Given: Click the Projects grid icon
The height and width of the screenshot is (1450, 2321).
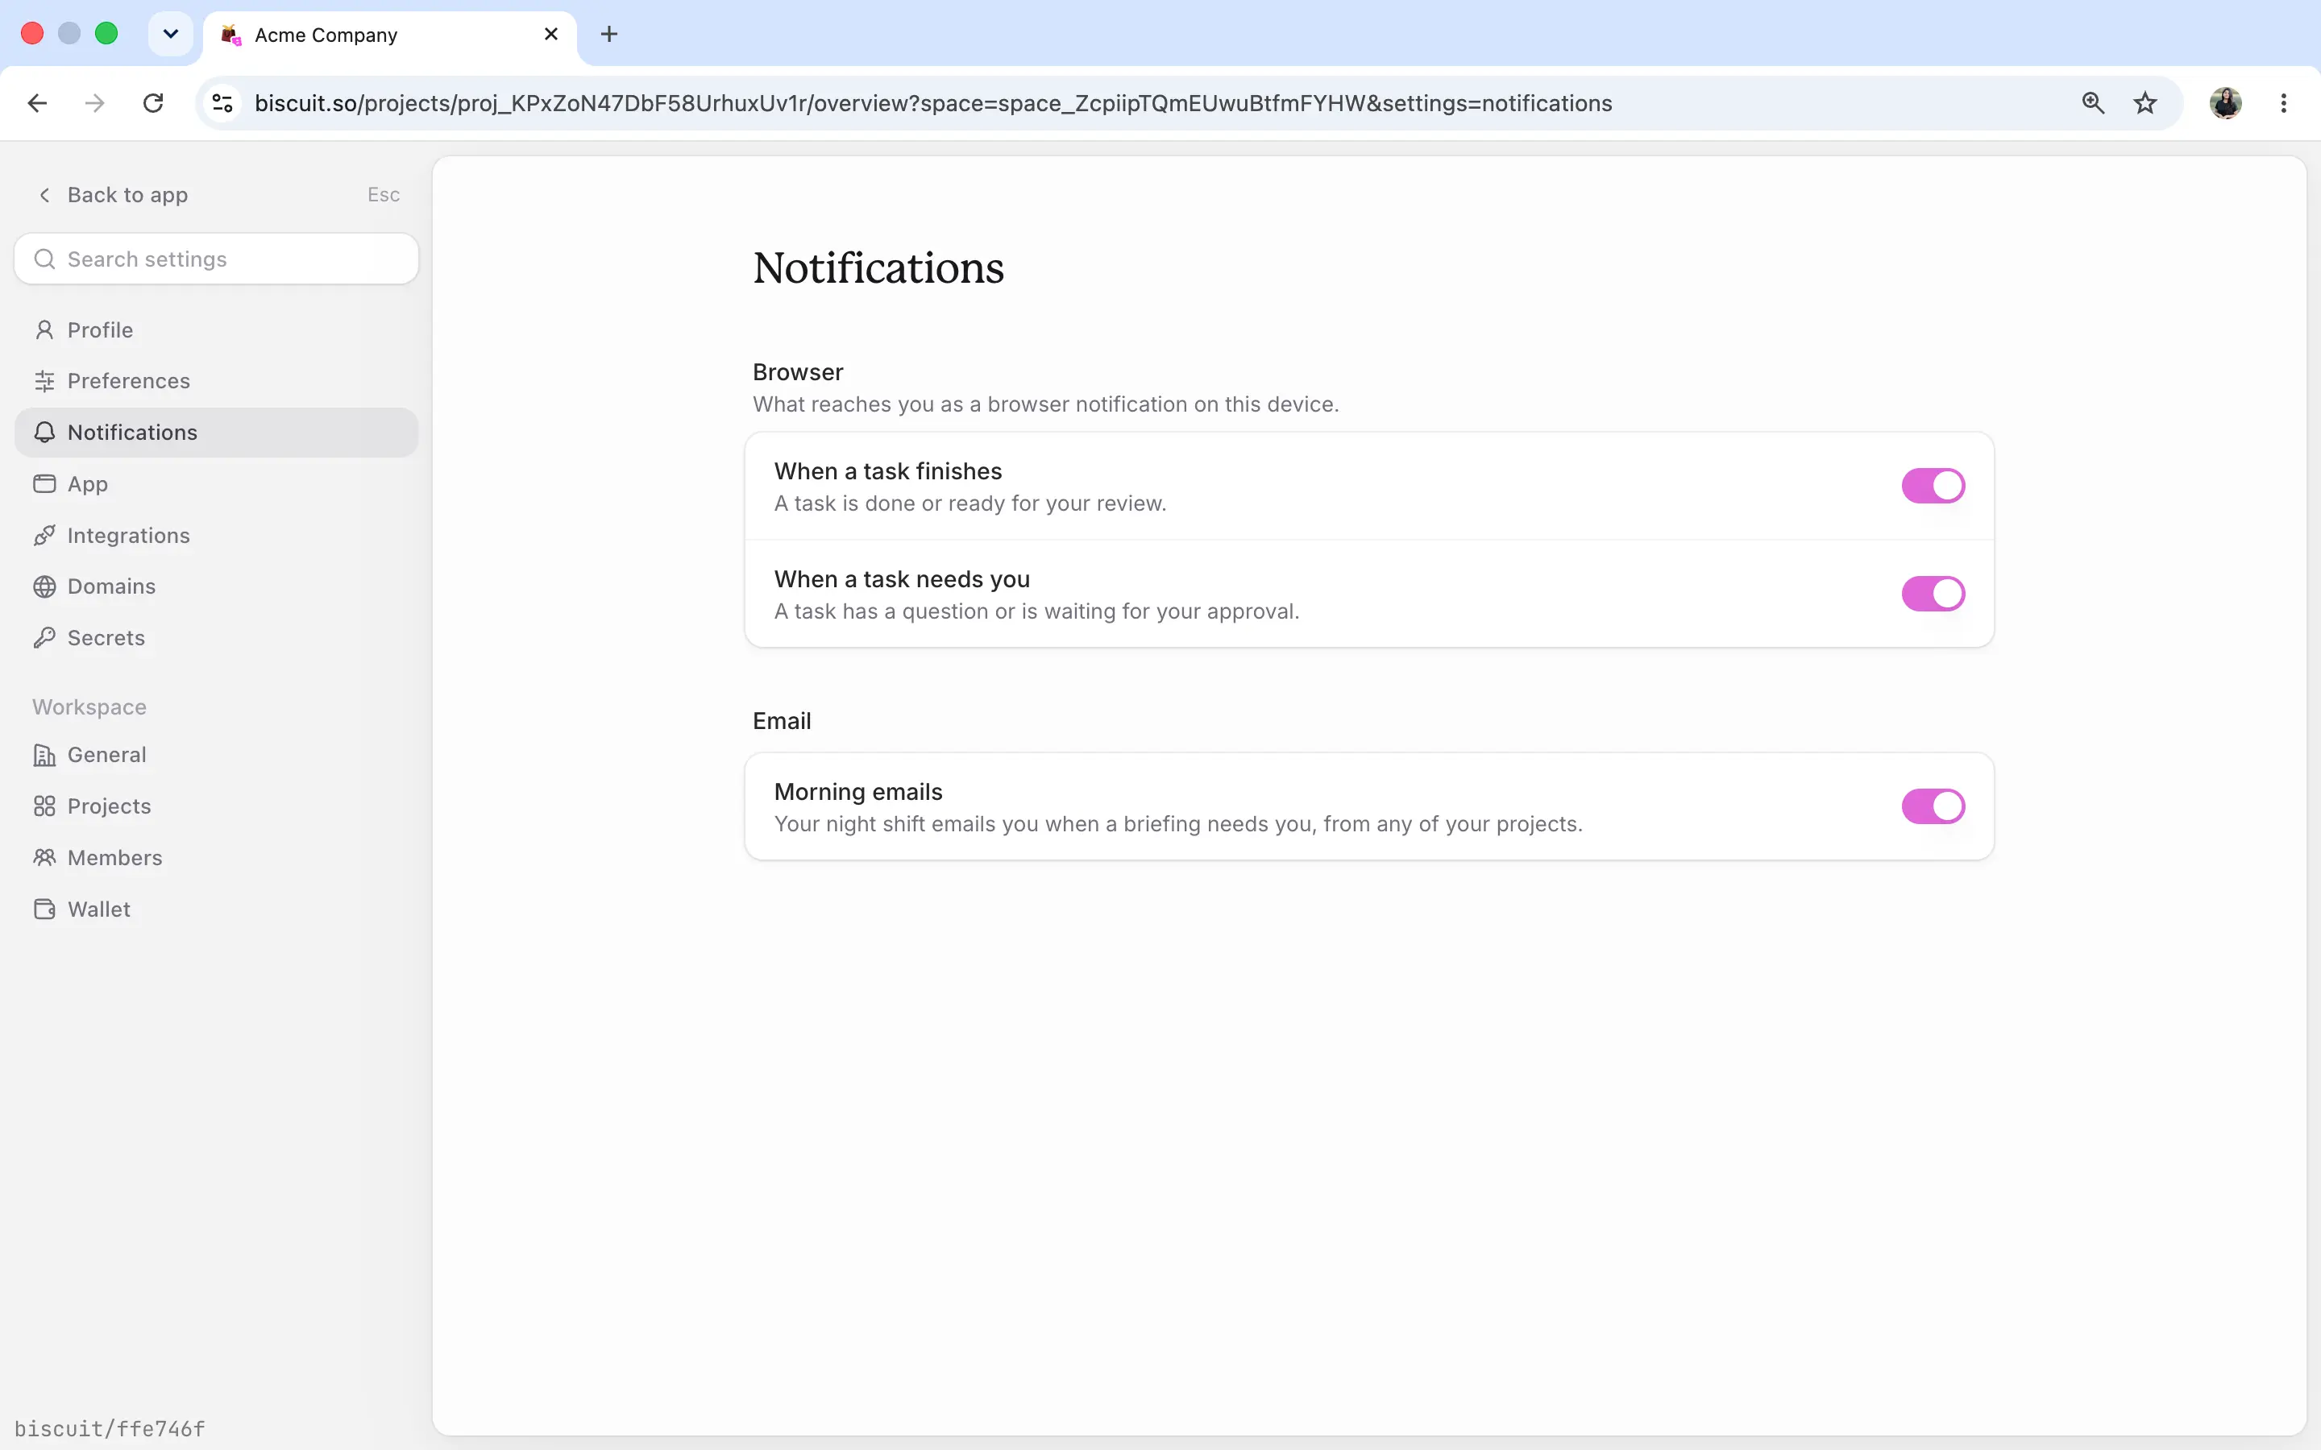Looking at the screenshot, I should [44, 806].
